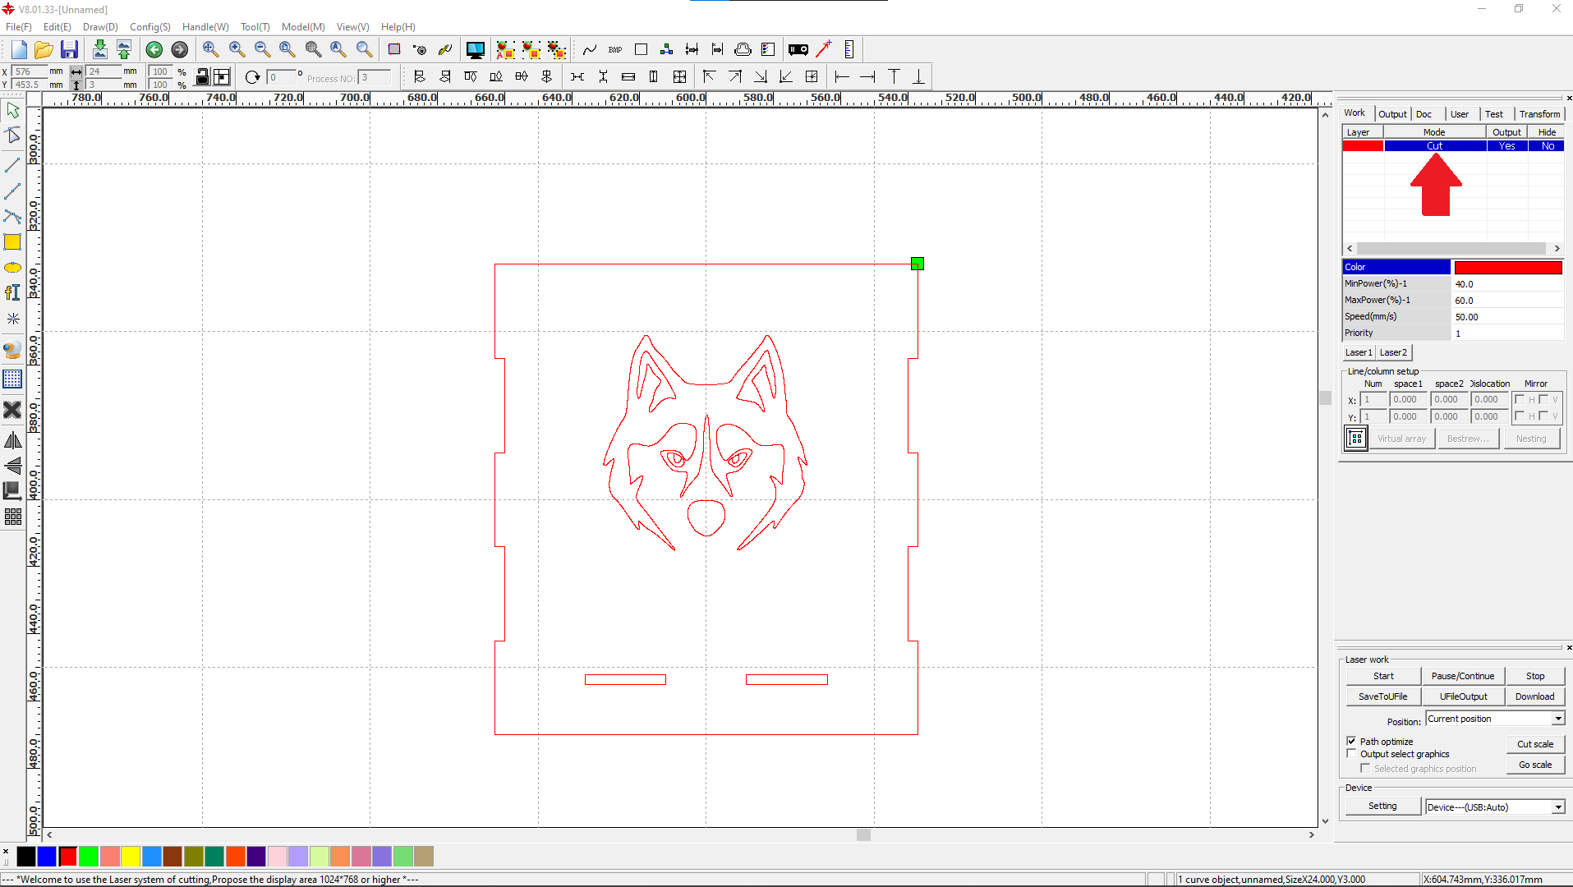The image size is (1573, 887).
Task: Open the Position dropdown
Action: click(x=1557, y=719)
